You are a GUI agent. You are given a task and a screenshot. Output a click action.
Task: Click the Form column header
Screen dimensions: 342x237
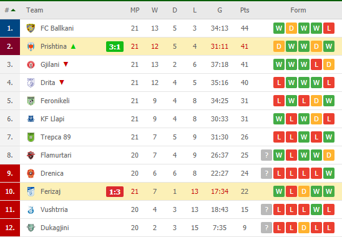pyautogui.click(x=298, y=10)
